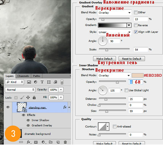Toggle the layer filtering switch
Image resolution: width=163 pixels, height=145 pixels.
pos(62,82)
